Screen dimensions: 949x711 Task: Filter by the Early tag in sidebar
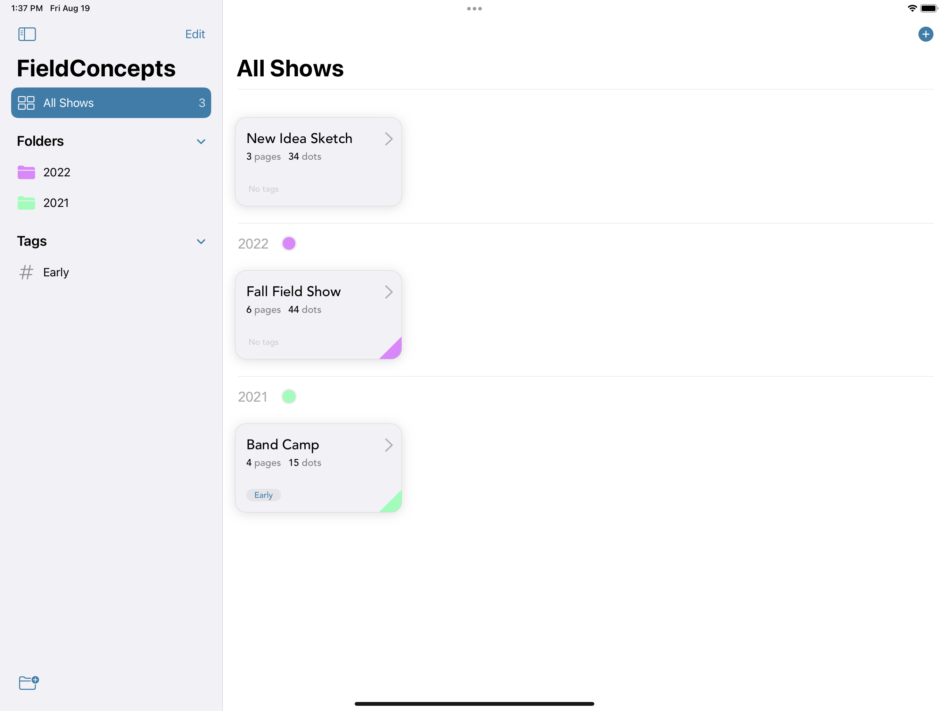point(111,272)
